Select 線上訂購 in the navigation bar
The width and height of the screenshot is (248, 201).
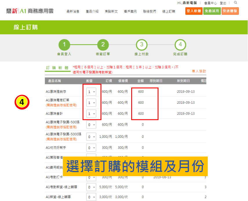pyautogui.click(x=169, y=11)
